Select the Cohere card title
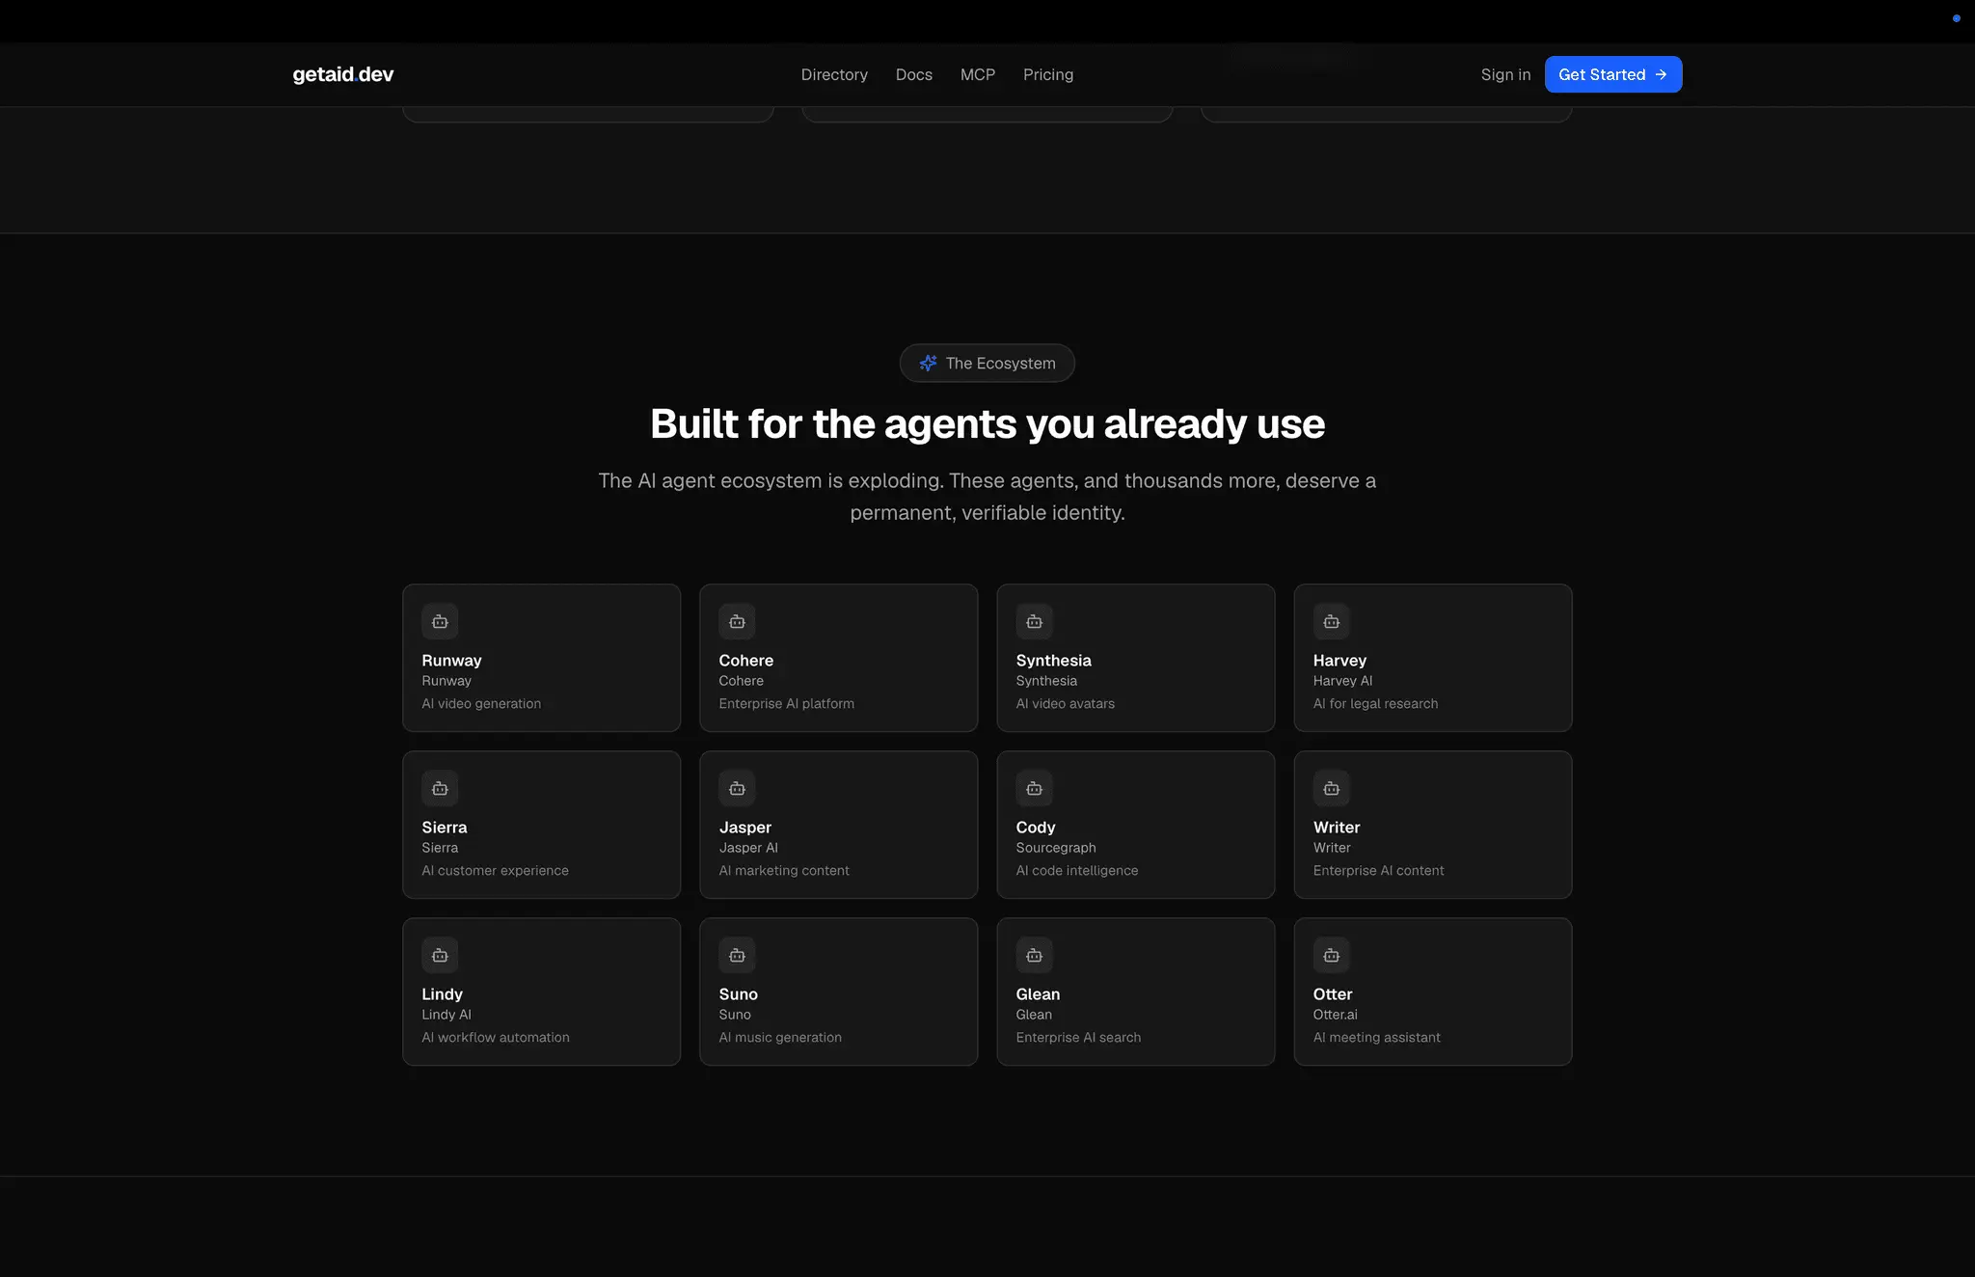The image size is (1975, 1277). [745, 660]
